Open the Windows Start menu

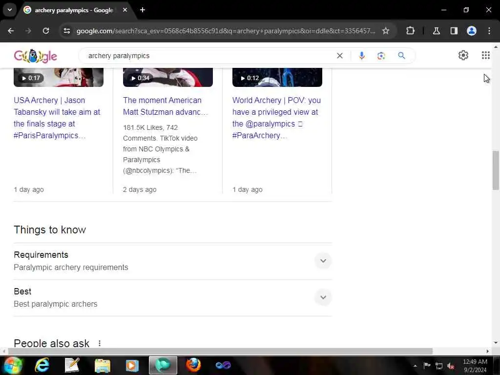13,365
